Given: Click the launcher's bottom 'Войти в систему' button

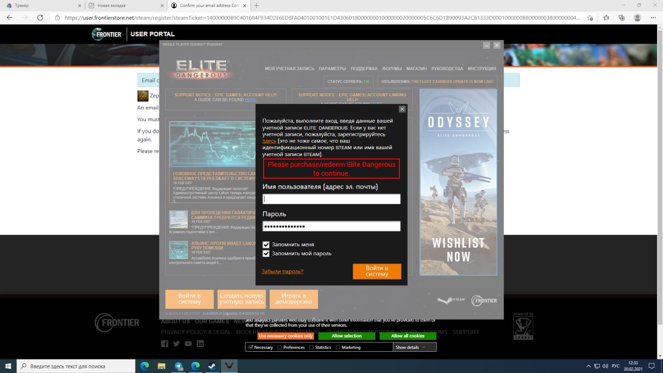Looking at the screenshot, I should [189, 299].
